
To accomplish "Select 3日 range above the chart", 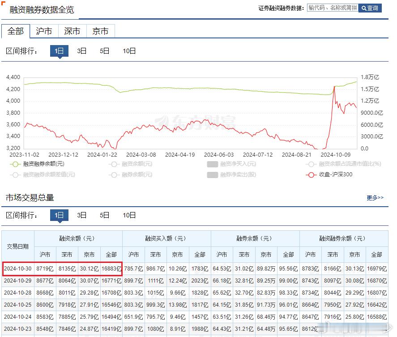I will (82, 51).
